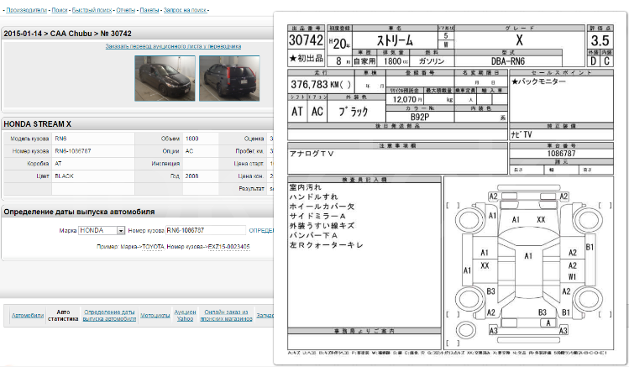The width and height of the screenshot is (629, 367).
Task: Select the 2008 year value cell
Action: coord(200,176)
